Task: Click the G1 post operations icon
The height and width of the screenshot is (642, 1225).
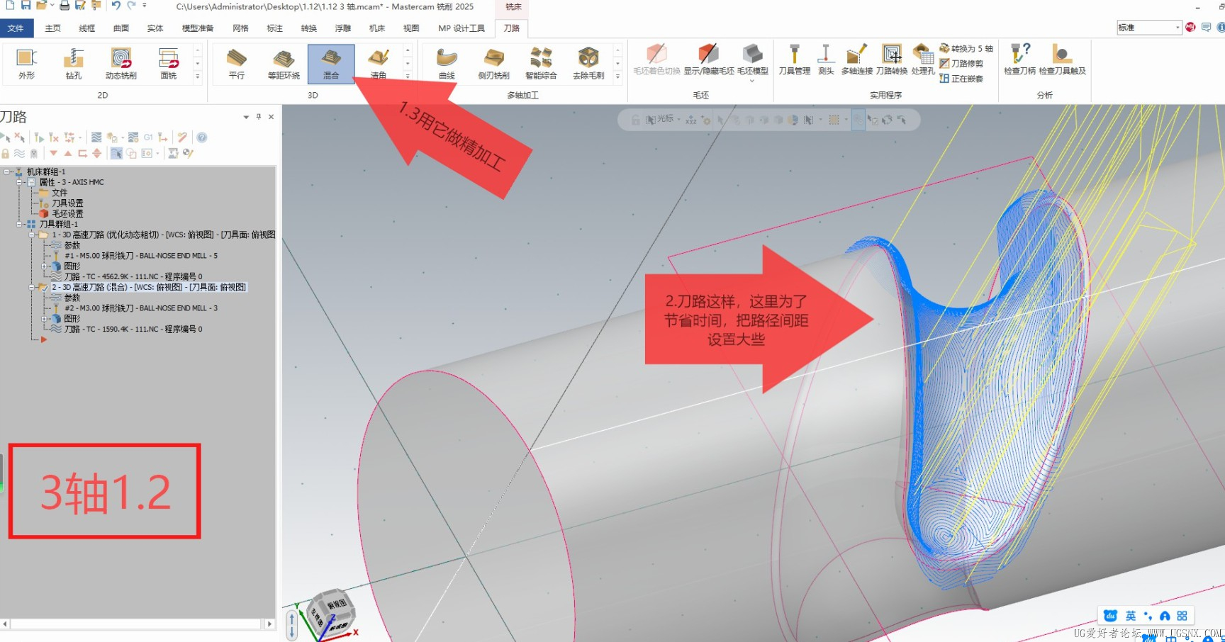Action: pos(148,137)
